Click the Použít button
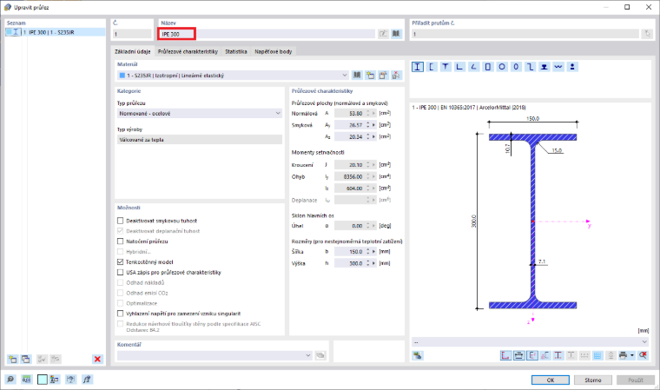The width and height of the screenshot is (660, 390). point(636,380)
